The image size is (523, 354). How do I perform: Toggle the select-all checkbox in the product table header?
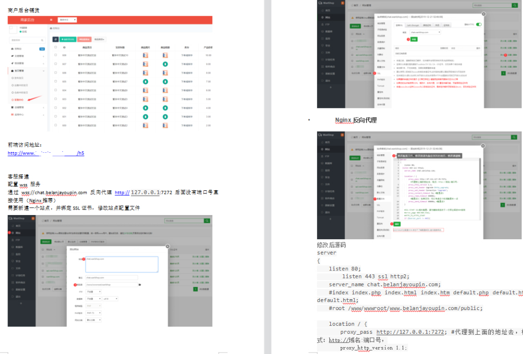pyautogui.click(x=55, y=47)
